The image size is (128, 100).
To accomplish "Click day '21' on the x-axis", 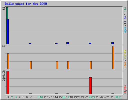I will 82,97.
